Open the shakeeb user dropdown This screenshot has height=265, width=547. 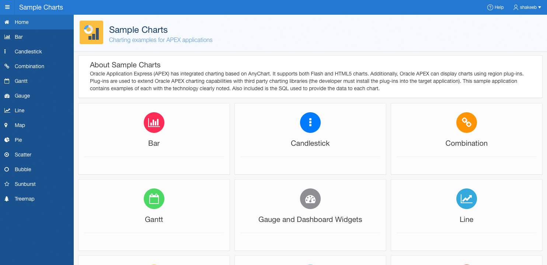coord(527,7)
